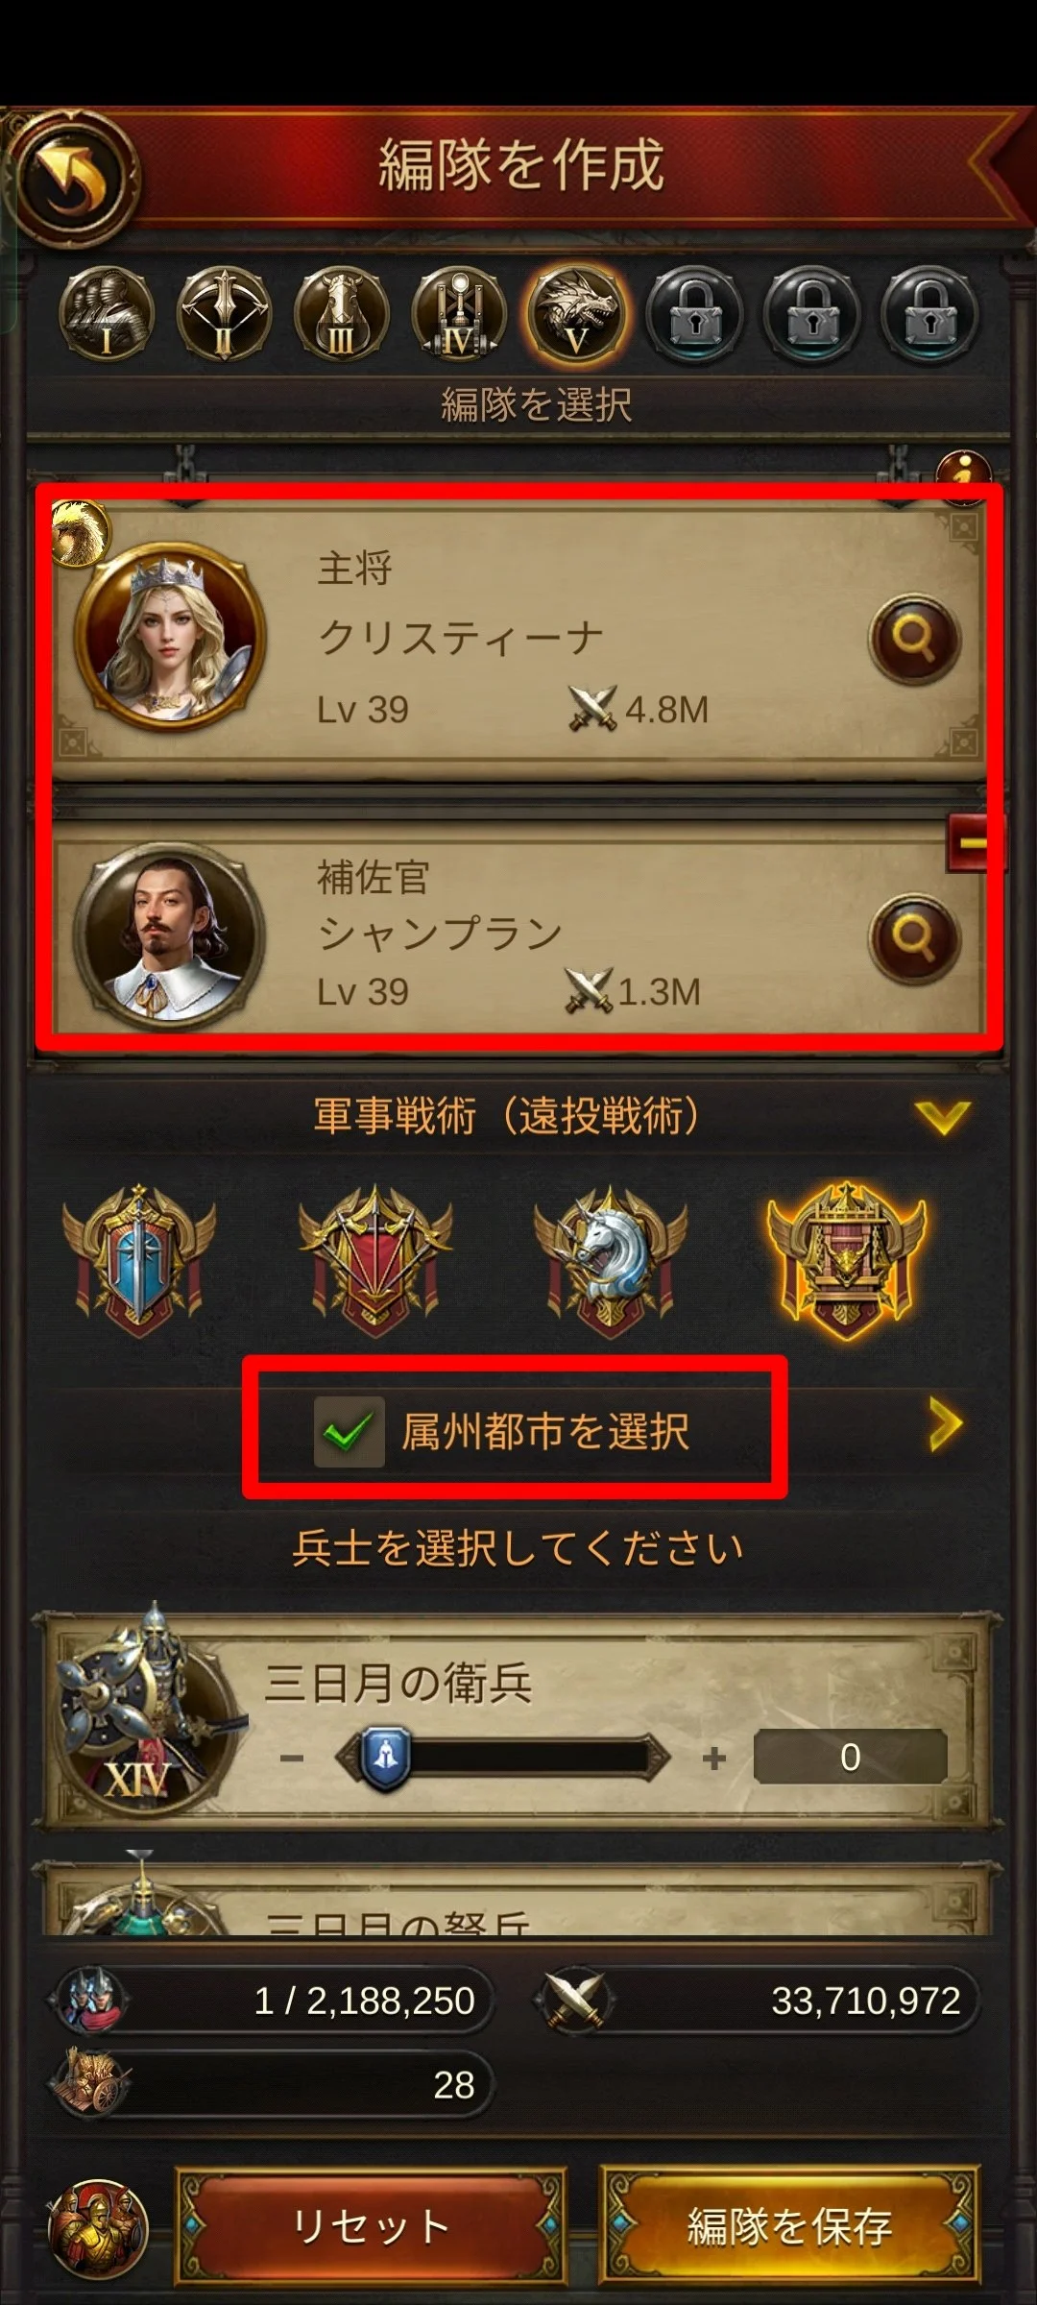
Task: Remove assistant general with red minus
Action: pos(973,844)
